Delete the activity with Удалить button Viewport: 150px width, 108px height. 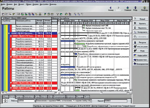pos(141,23)
